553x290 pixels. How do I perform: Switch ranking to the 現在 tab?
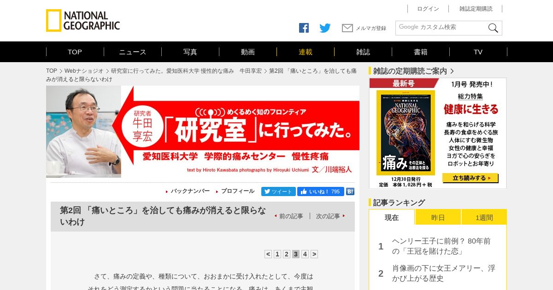point(392,217)
